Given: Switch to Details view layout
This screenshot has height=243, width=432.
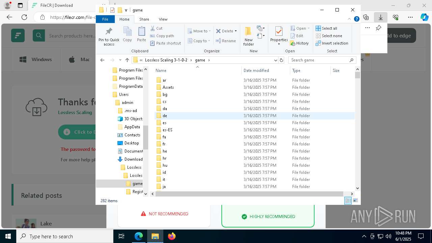Looking at the screenshot, I should point(348,201).
